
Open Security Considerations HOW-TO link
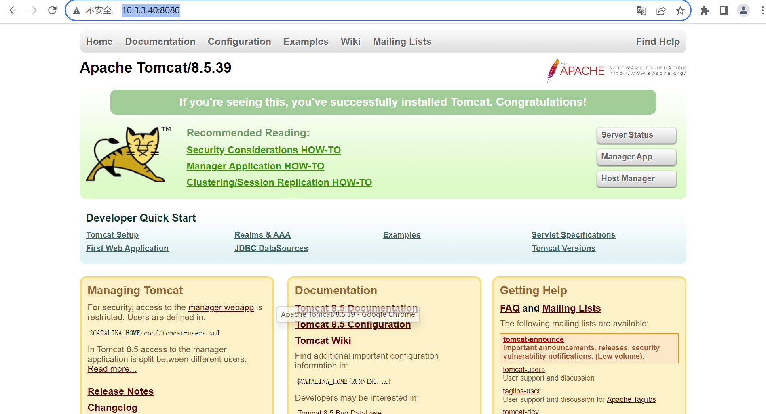264,150
